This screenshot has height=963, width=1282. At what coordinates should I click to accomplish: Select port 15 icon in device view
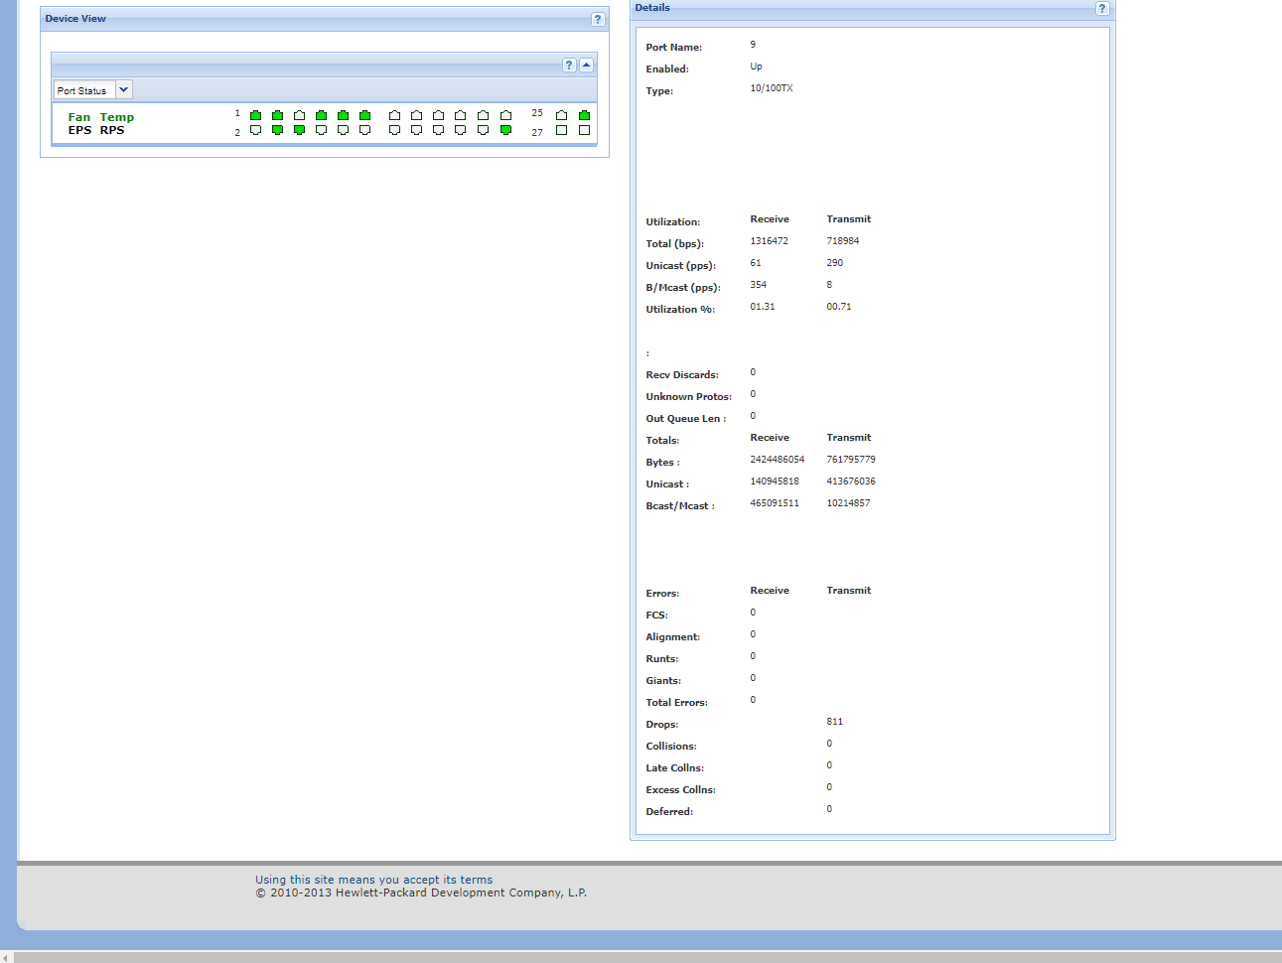[416, 115]
